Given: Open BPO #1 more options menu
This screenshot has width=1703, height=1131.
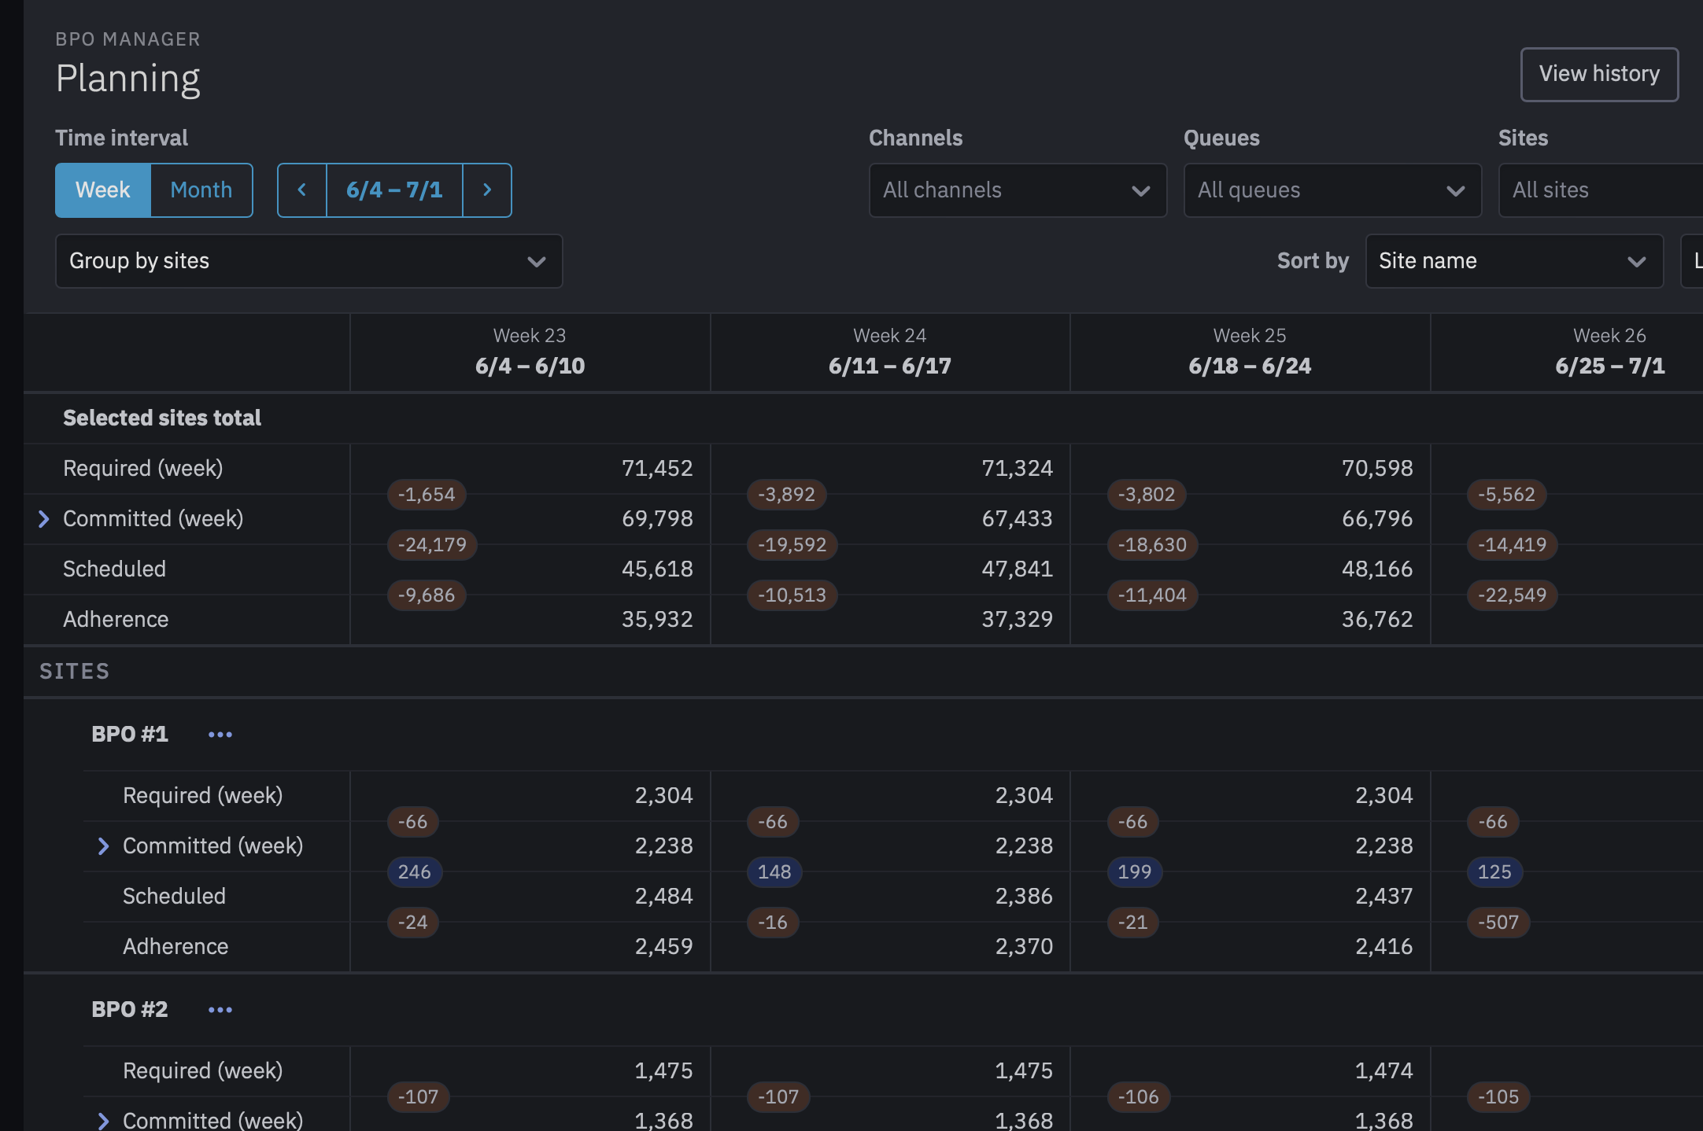Looking at the screenshot, I should [220, 735].
